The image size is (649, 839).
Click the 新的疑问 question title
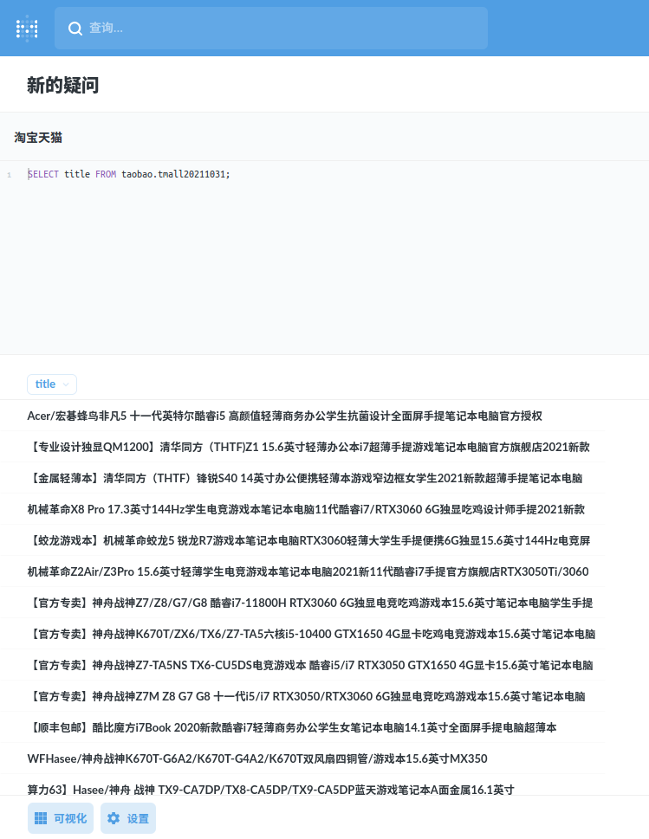[x=63, y=85]
